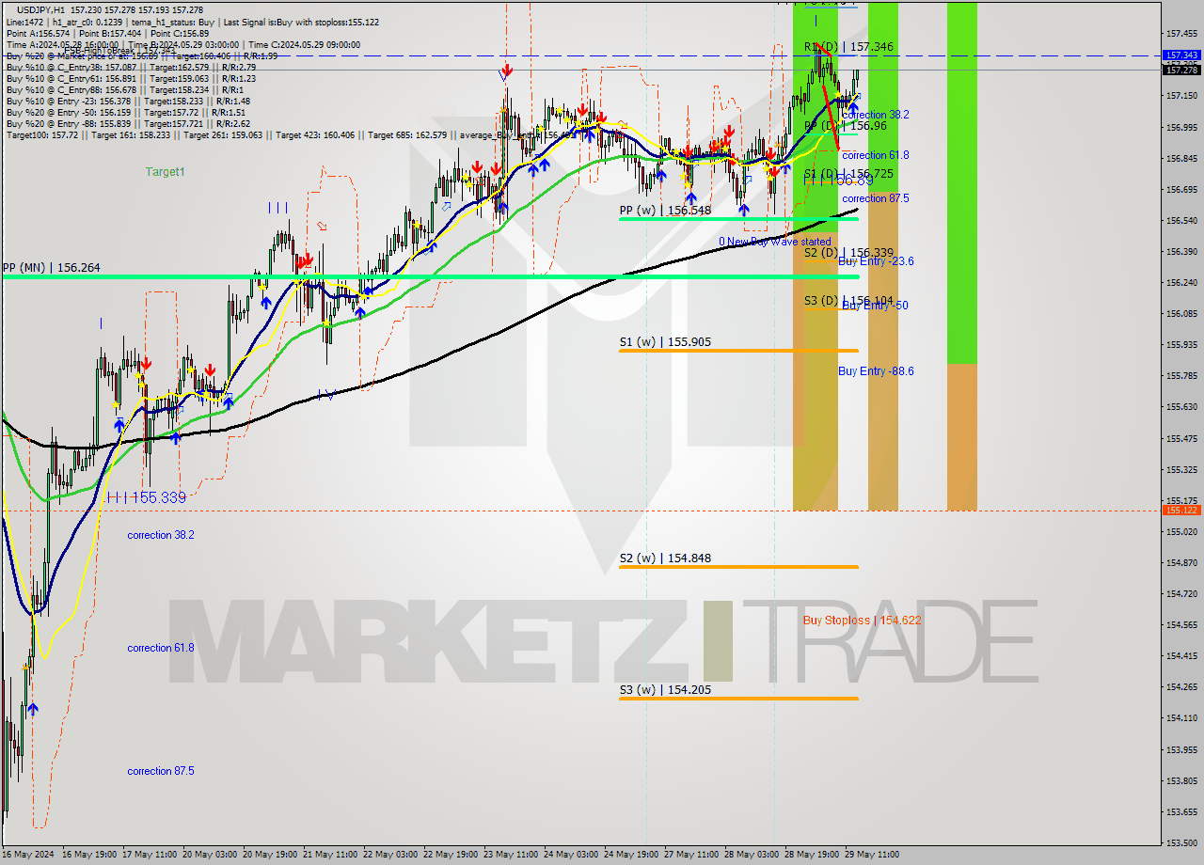Viewport: 1204px width, 865px height.
Task: Click the 'I I I 155.339' wave label
Action: coord(147,497)
